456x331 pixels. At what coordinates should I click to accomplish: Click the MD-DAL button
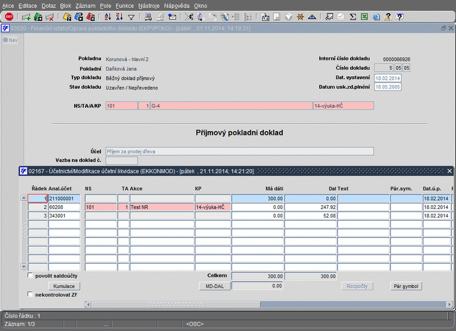coord(215,286)
